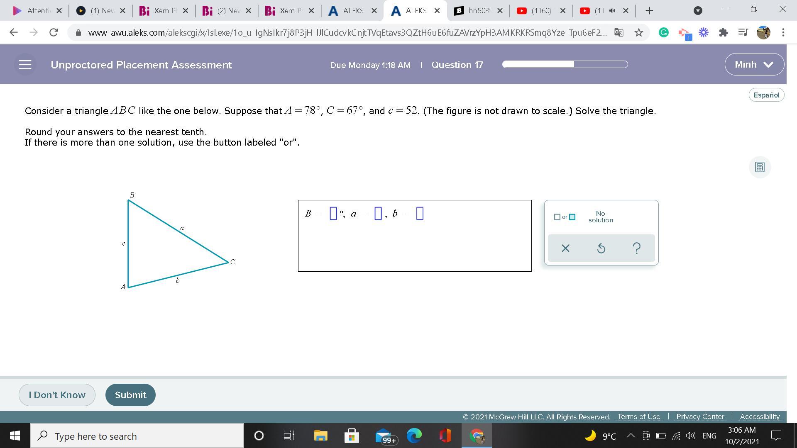Viewport: 797px width, 448px height.
Task: Bookmark page with the star icon
Action: click(639, 32)
